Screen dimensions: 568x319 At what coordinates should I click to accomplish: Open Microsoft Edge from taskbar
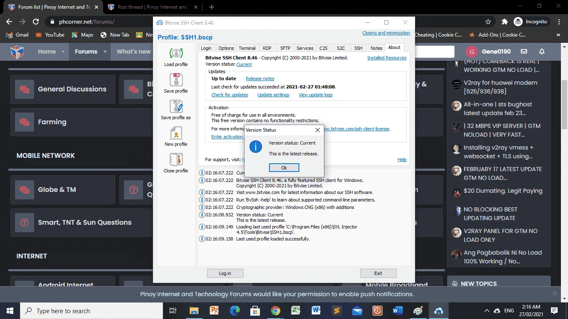pyautogui.click(x=235, y=311)
